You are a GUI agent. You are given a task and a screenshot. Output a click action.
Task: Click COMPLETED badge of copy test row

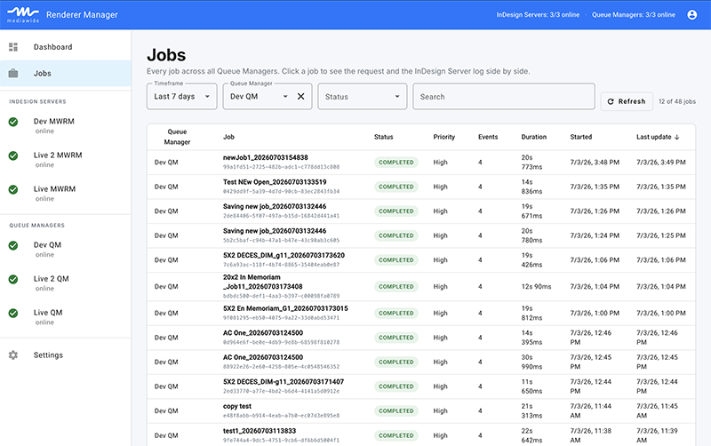pos(396,411)
